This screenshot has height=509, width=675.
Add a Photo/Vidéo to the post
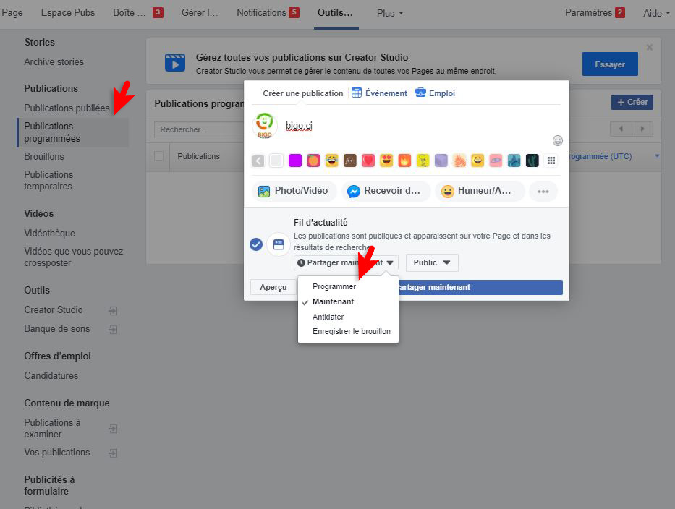(x=294, y=191)
